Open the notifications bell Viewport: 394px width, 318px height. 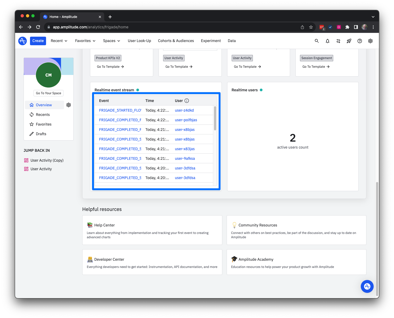pos(327,41)
